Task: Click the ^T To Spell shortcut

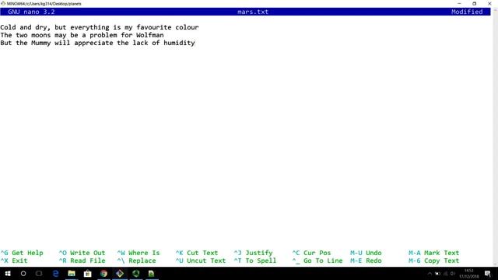Action: pos(255,261)
